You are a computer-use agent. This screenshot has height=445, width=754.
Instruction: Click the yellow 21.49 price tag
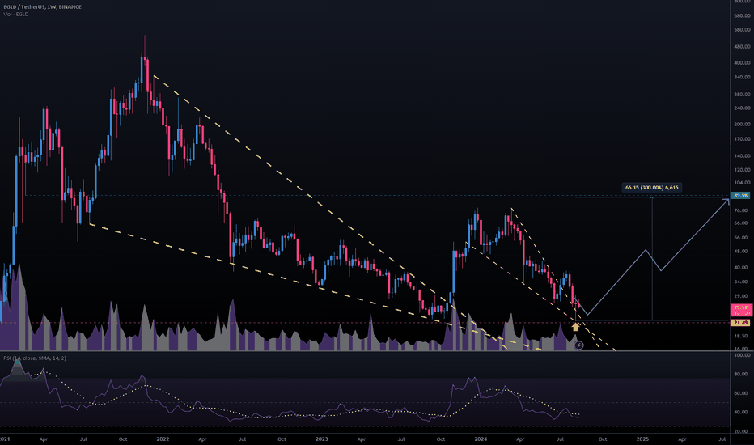pyautogui.click(x=740, y=323)
